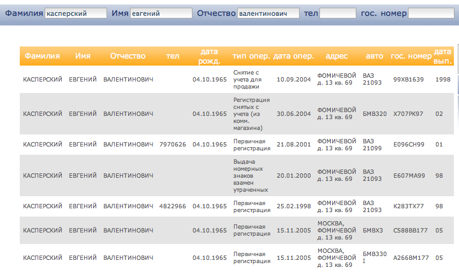Click the тип опер. column header

pyautogui.click(x=251, y=56)
